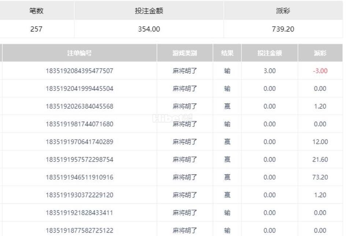Open bet order 1835192041999445504
The image size is (349, 236).
click(79, 89)
